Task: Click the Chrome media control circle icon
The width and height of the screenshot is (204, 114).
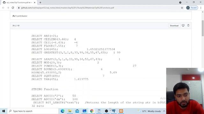Action: coord(180,3)
